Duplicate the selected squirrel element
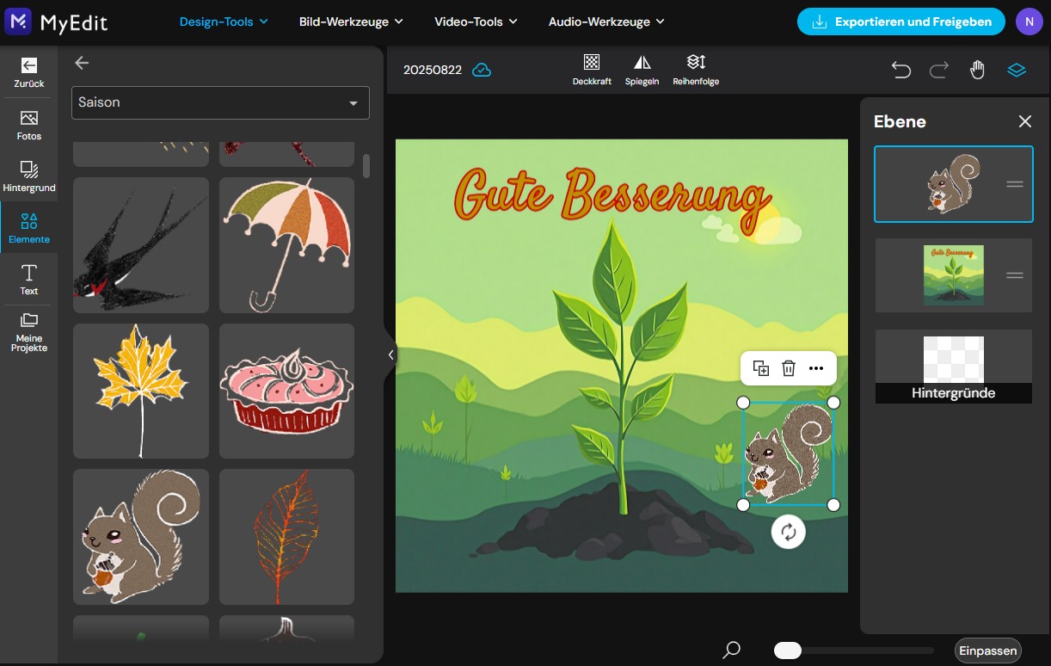Screen dimensions: 1051x666 coord(760,368)
